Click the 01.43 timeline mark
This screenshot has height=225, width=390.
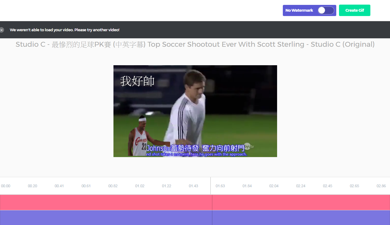(194, 186)
